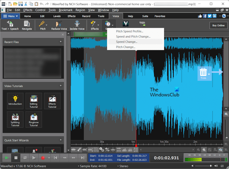Choose Speed Change from the dropdown menu
The width and height of the screenshot is (229, 169).
pyautogui.click(x=127, y=42)
